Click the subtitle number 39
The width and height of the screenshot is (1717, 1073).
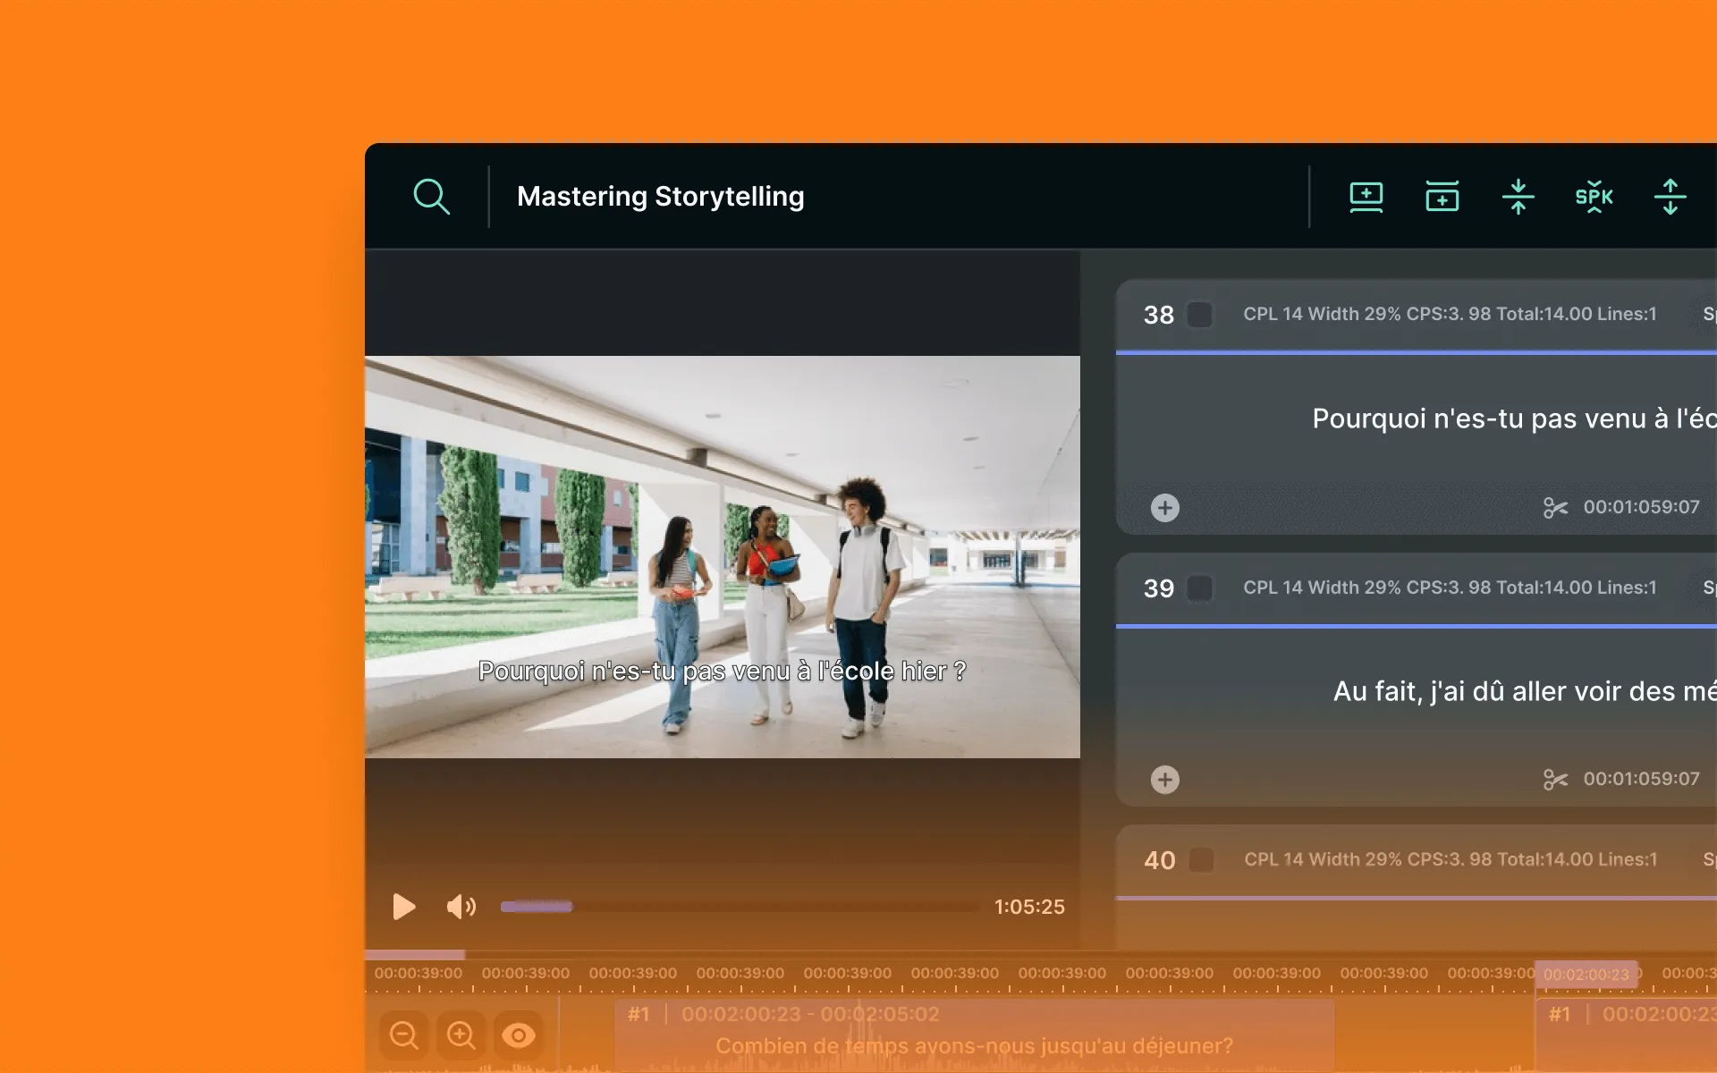coord(1159,588)
